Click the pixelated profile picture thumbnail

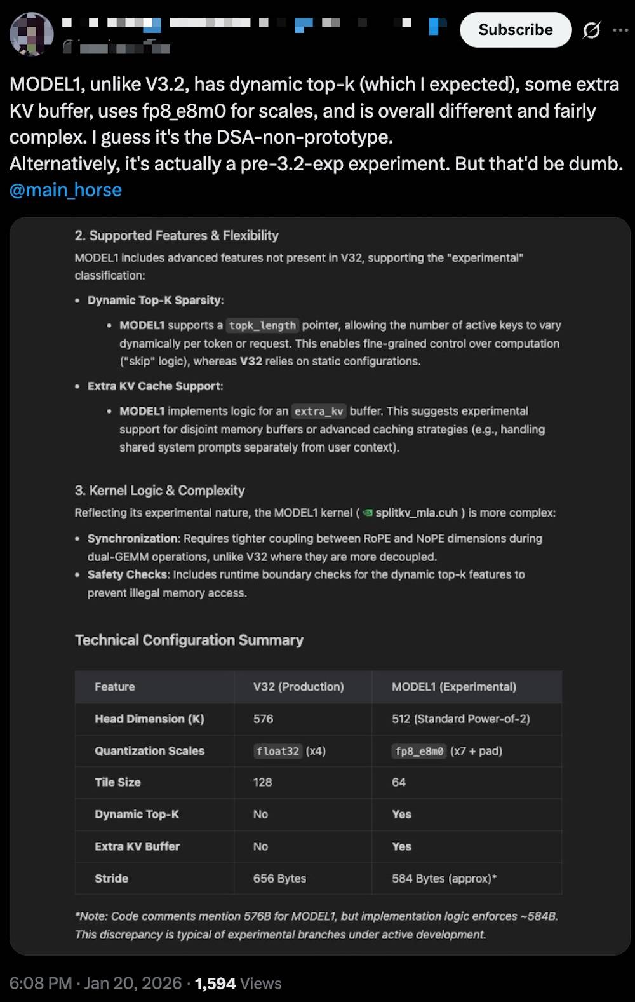[31, 34]
